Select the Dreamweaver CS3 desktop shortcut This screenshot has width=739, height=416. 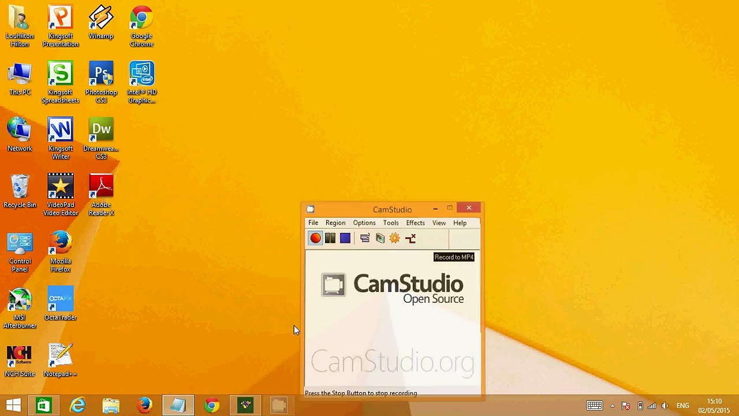pyautogui.click(x=101, y=139)
